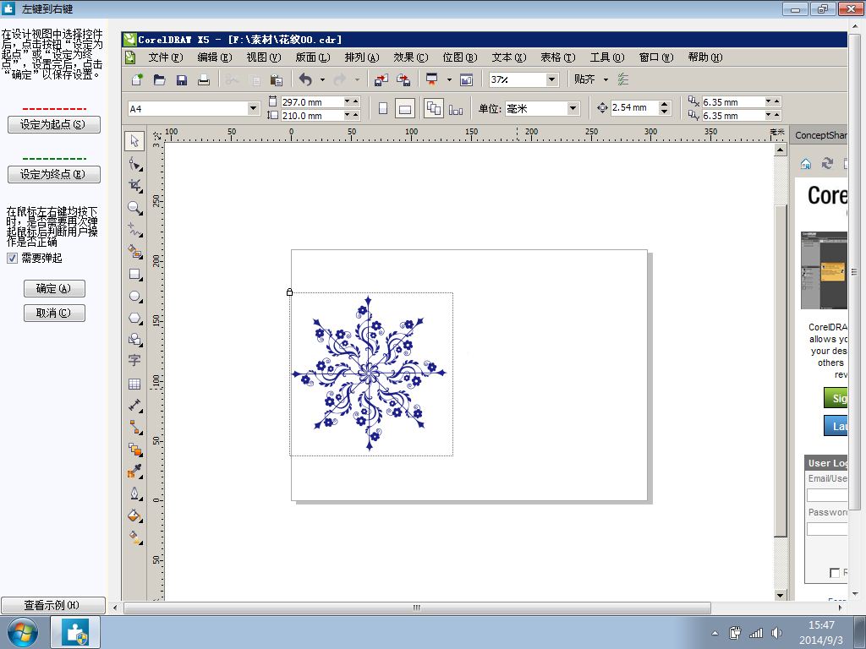Click the 取消(C) button
This screenshot has height=649, width=866.
coord(54,313)
